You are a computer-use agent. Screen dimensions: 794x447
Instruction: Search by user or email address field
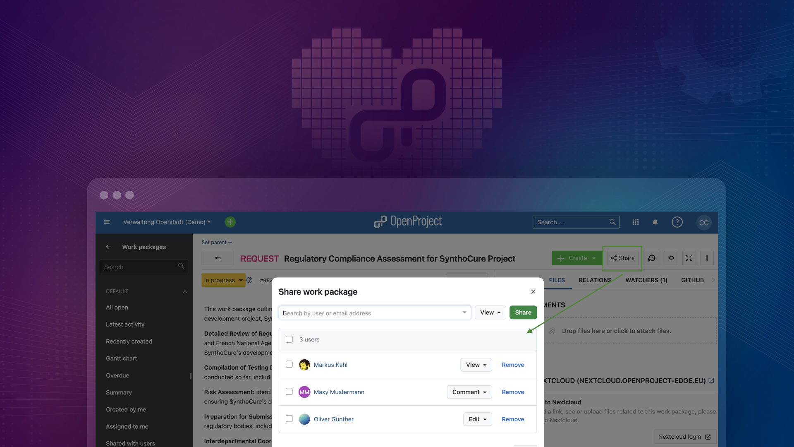click(x=373, y=312)
